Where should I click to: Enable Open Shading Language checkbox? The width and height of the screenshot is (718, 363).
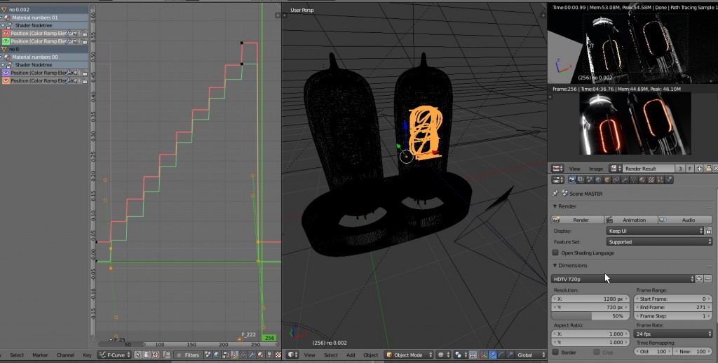tap(556, 252)
